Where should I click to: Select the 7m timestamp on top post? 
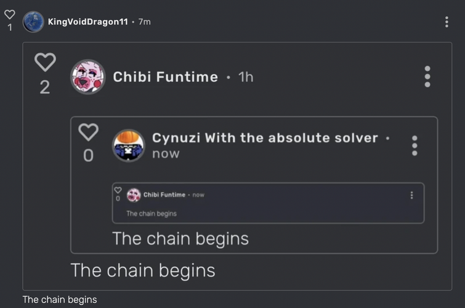144,22
